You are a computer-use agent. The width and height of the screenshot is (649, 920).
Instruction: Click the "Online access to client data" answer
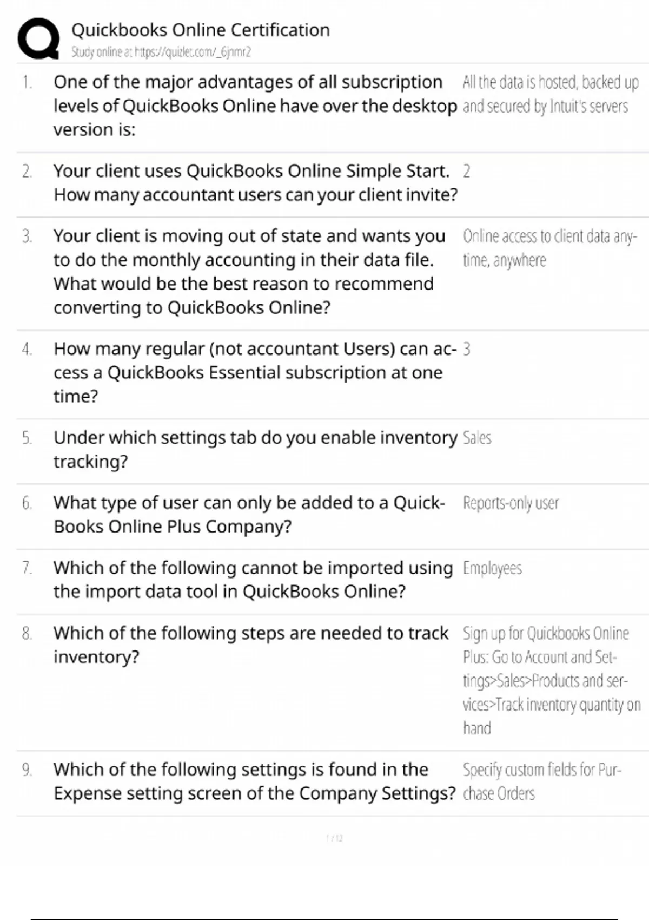549,248
